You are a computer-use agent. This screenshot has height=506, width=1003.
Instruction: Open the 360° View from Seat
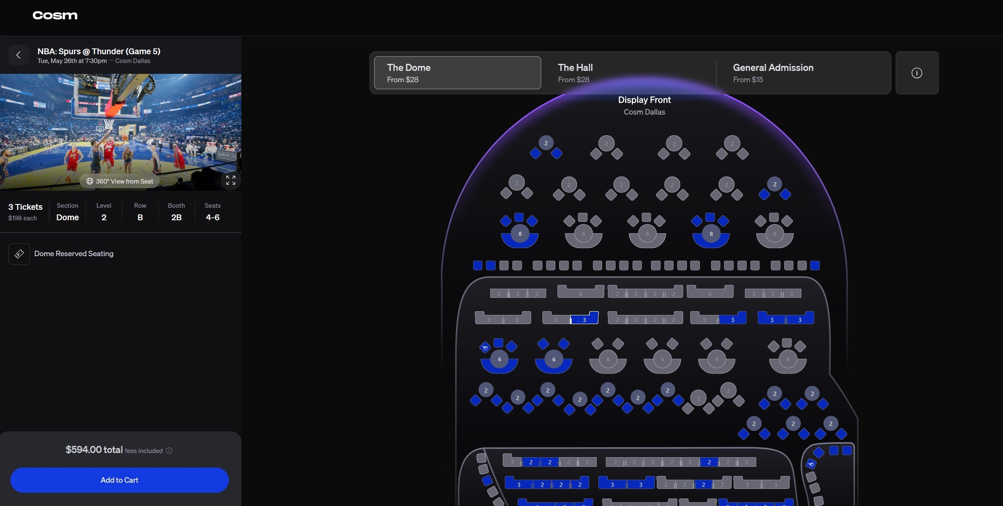(x=120, y=181)
